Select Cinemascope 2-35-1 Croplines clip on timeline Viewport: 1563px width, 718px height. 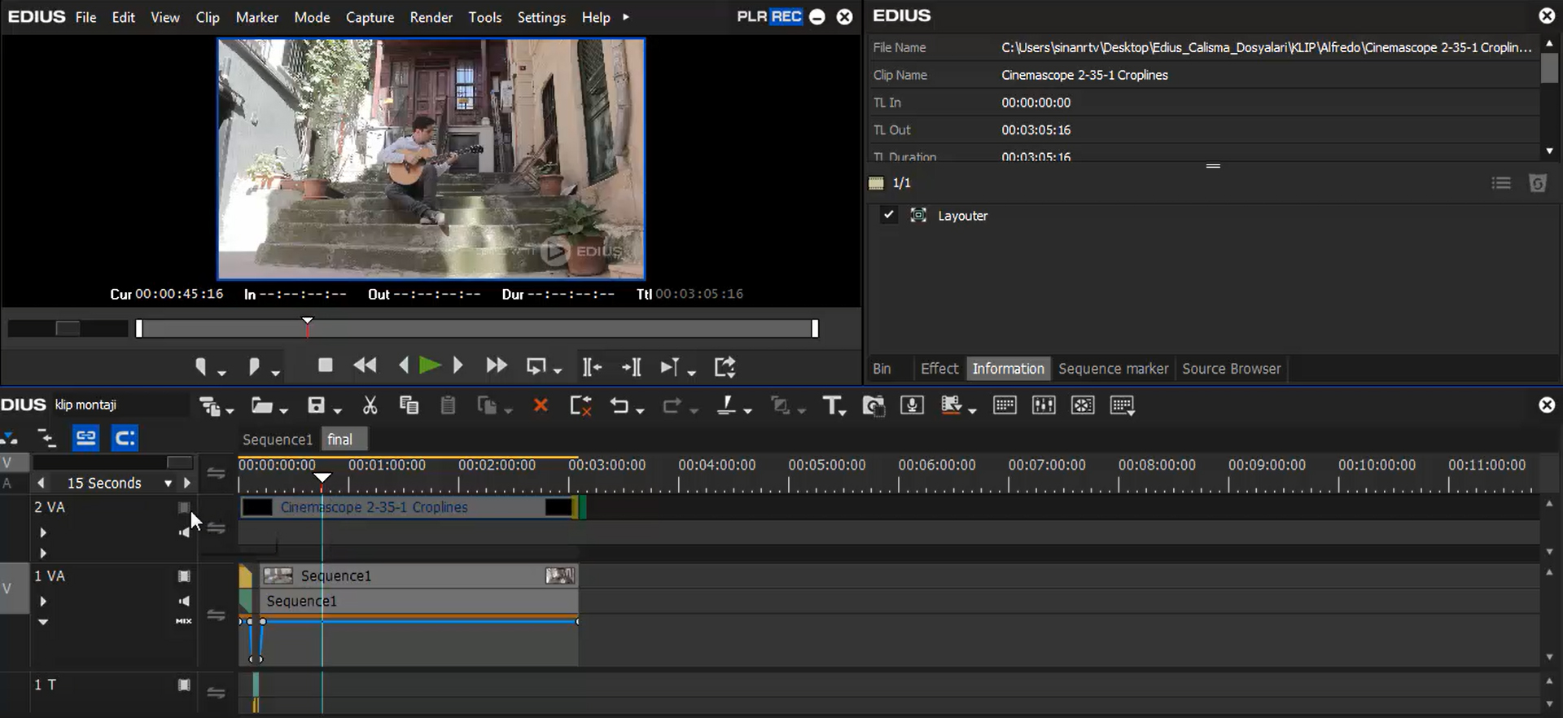pos(409,507)
